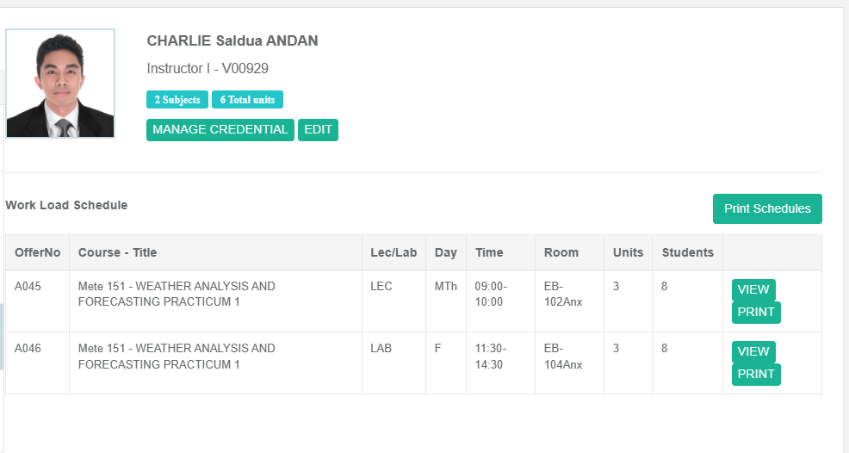Viewport: 849px width, 453px height.
Task: Click the 6 Total units badge
Action: (247, 100)
